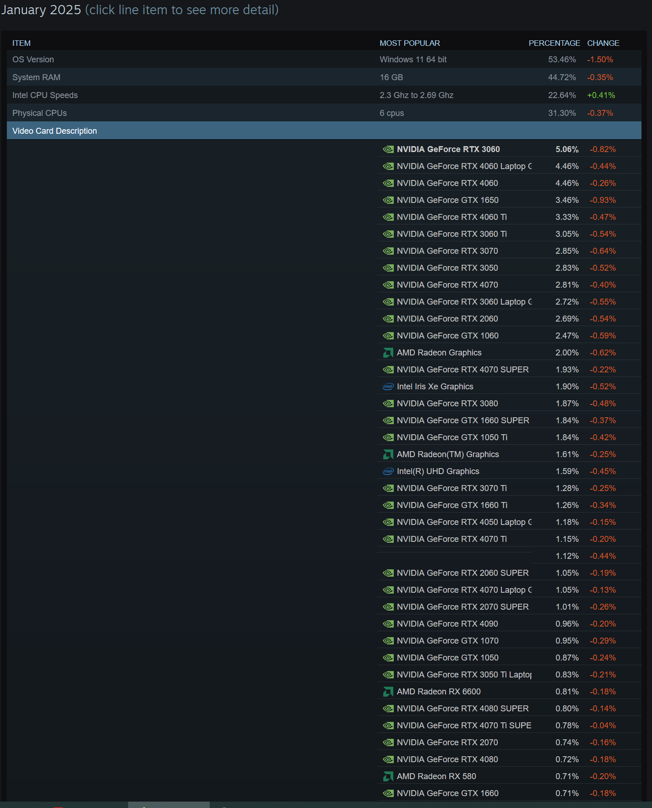
Task: Expand the Physical CPUs line item
Action: (324, 113)
